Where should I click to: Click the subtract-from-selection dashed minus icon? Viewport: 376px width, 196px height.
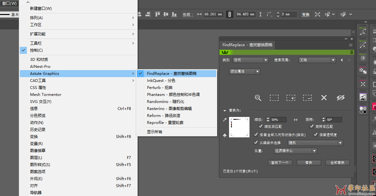(307, 98)
